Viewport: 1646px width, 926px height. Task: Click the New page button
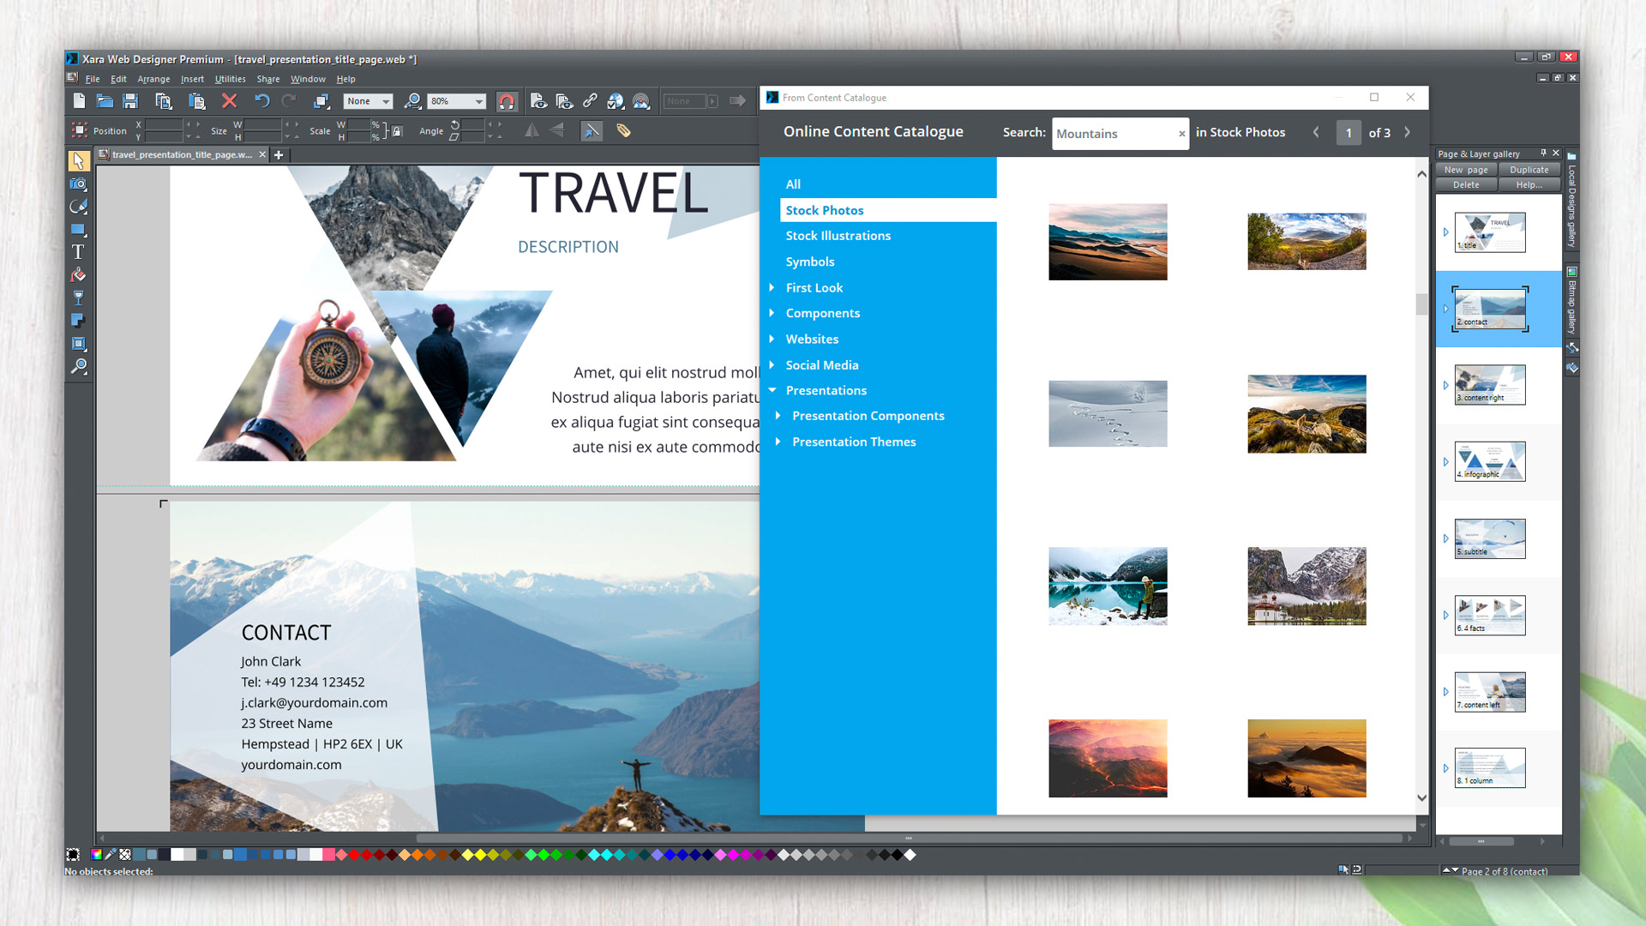pyautogui.click(x=1465, y=170)
